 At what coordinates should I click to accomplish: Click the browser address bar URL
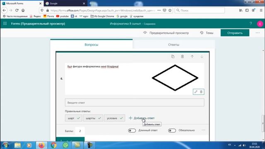[x=103, y=10]
